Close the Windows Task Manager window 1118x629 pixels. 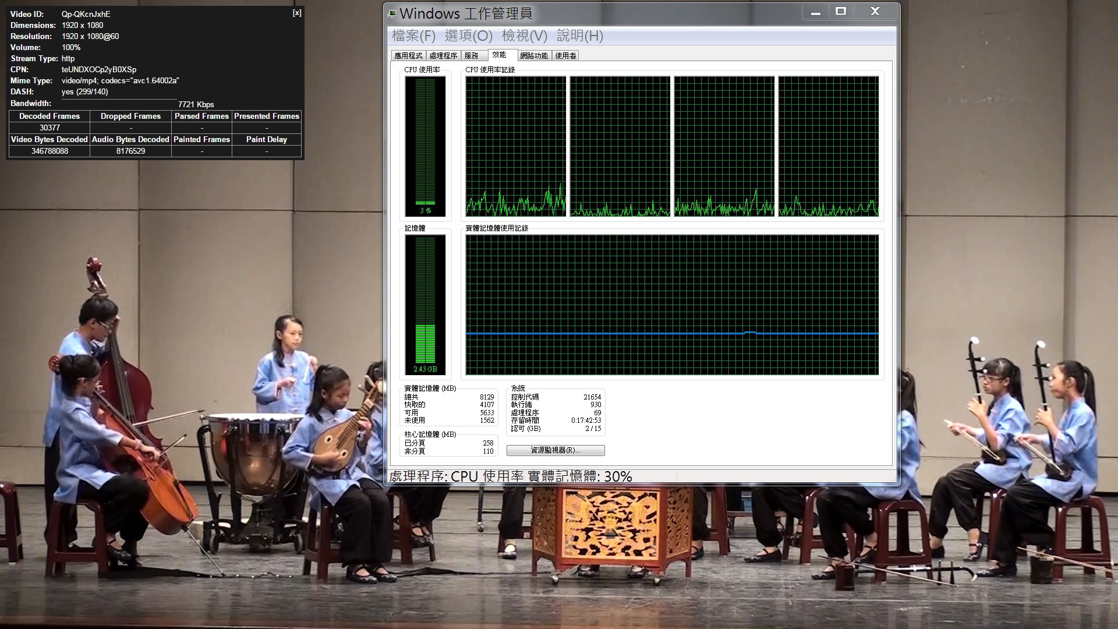coord(875,12)
